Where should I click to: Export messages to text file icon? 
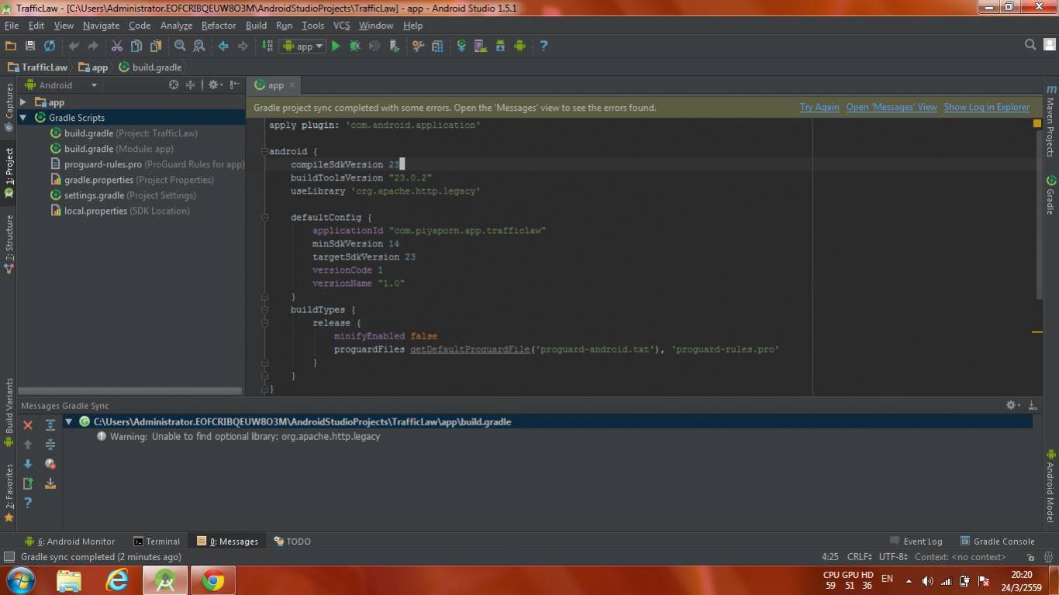point(28,483)
